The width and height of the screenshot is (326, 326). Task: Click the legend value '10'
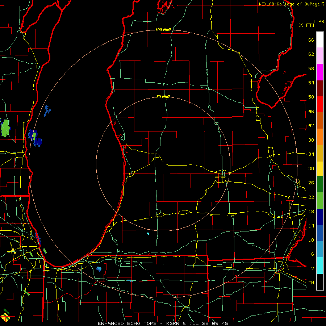pos(311,240)
